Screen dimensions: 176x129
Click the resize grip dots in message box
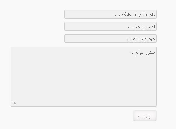[14, 102]
